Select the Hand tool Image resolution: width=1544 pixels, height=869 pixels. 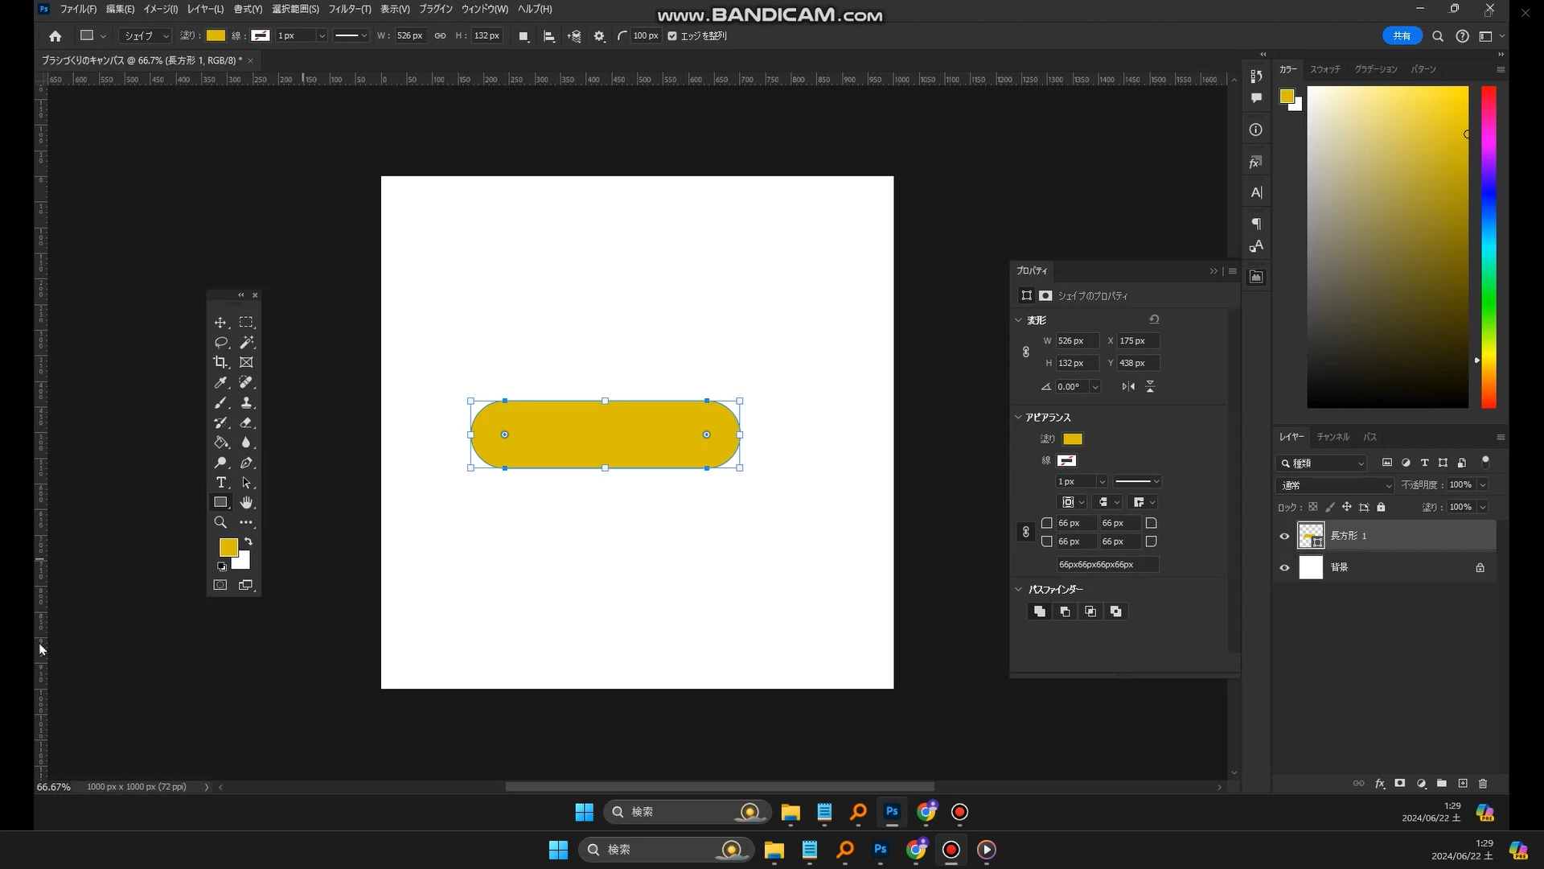(246, 503)
